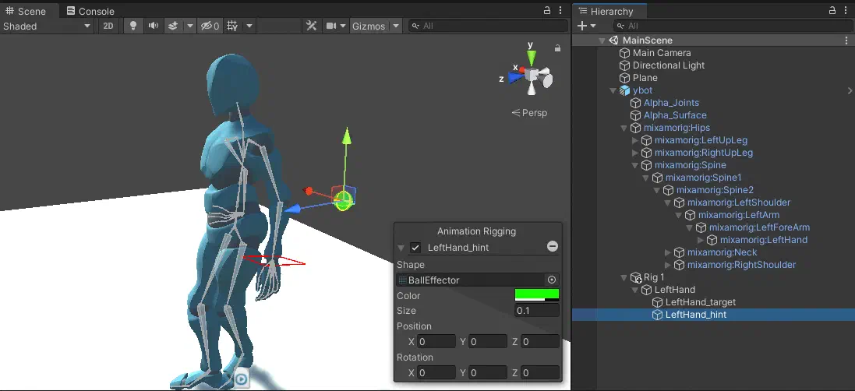Screen dimensions: 855x391
Task: Click the scene camera settings icon
Action: [x=331, y=26]
